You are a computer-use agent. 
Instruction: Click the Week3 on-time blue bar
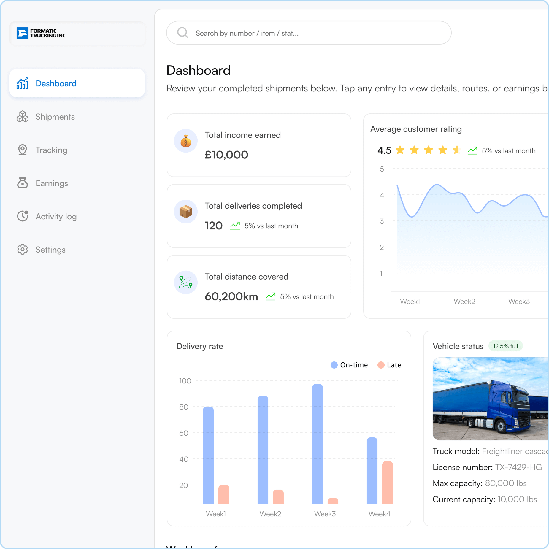click(x=317, y=444)
